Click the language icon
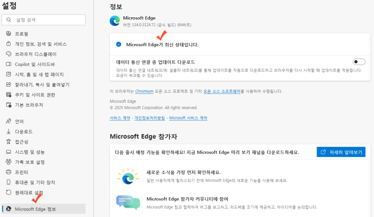 [8, 121]
